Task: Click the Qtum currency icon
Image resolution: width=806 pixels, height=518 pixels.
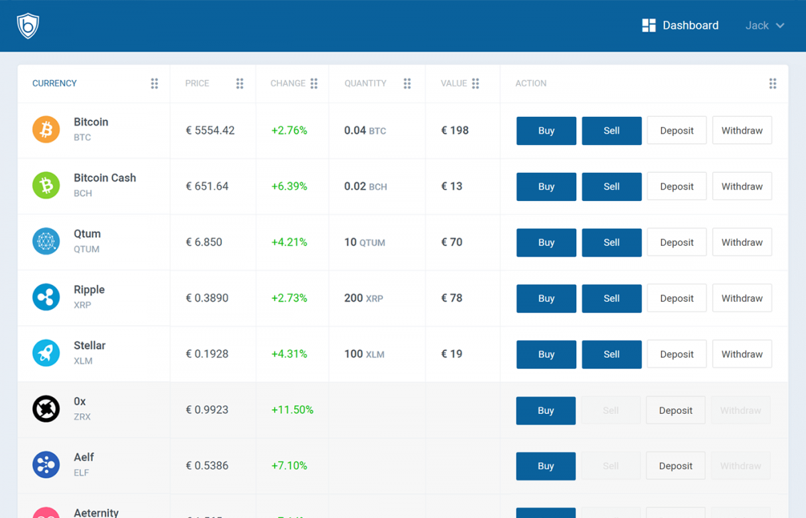Action: (x=46, y=241)
